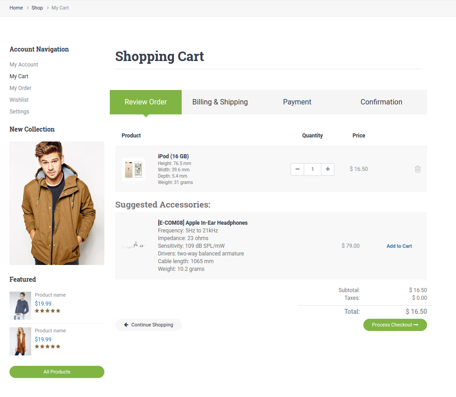Switch to Billing & Shipping tab

click(220, 102)
